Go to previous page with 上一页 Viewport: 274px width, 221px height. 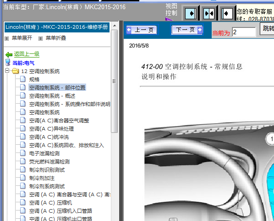tap(142, 30)
